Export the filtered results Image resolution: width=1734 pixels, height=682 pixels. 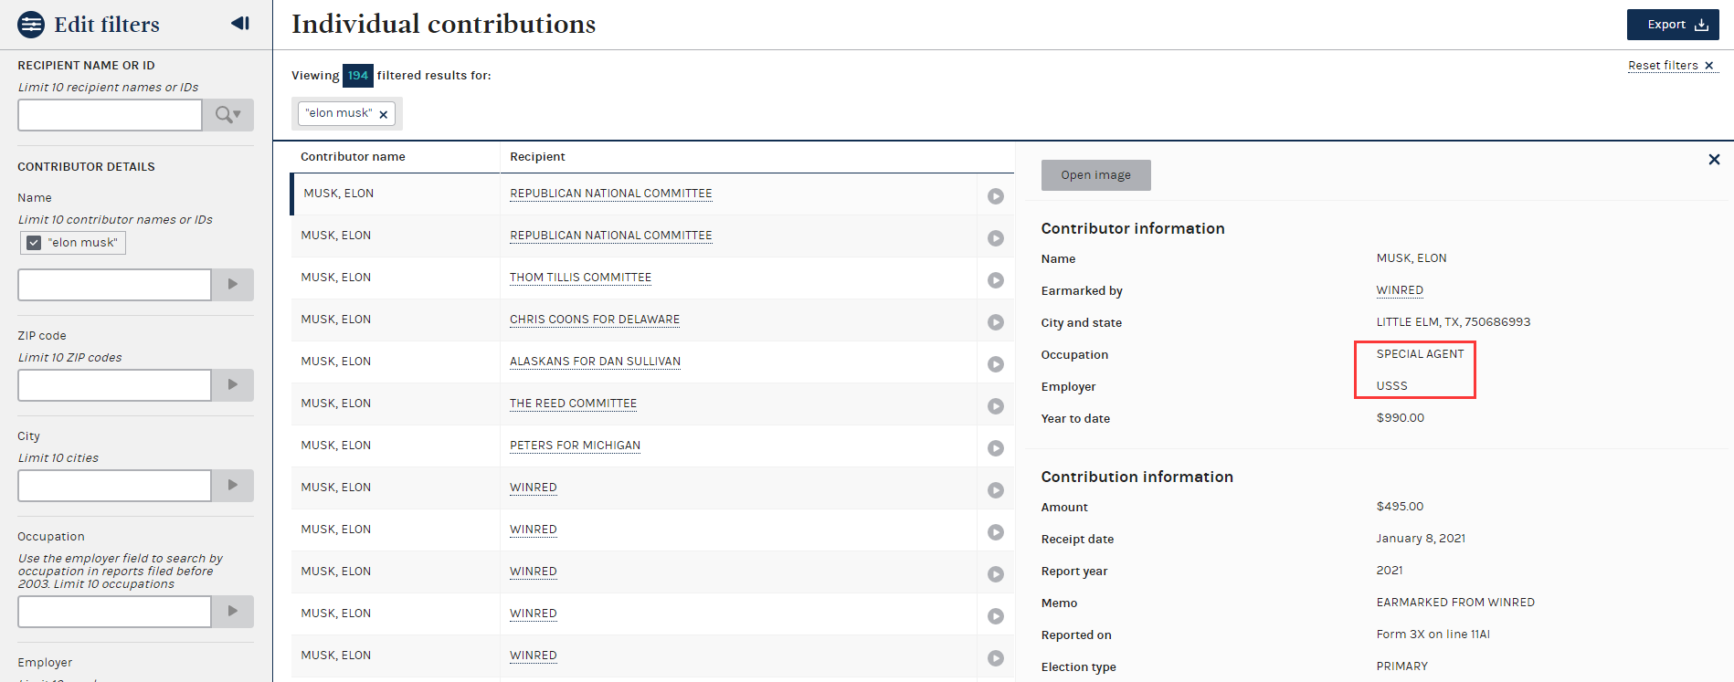coord(1672,25)
